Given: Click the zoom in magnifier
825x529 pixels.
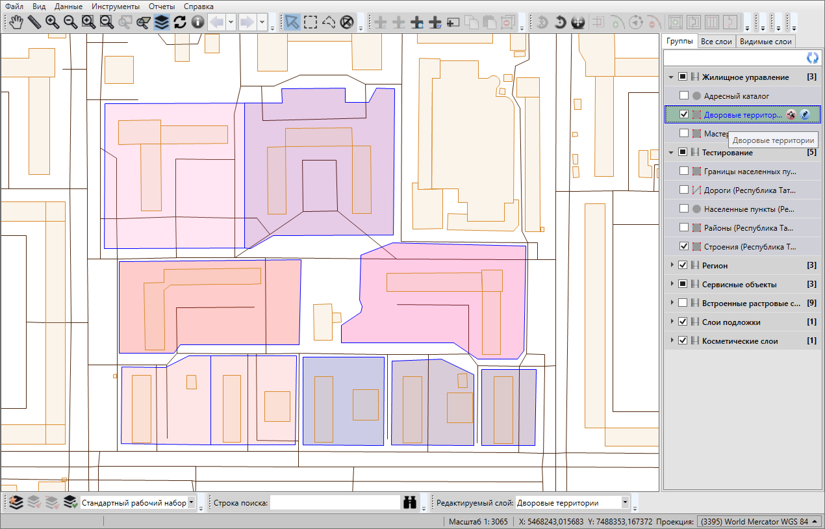Looking at the screenshot, I should coord(52,22).
